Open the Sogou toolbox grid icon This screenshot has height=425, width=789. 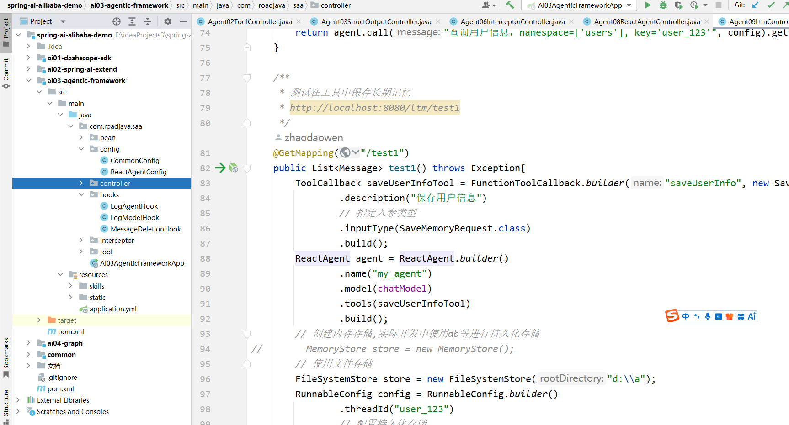741,316
